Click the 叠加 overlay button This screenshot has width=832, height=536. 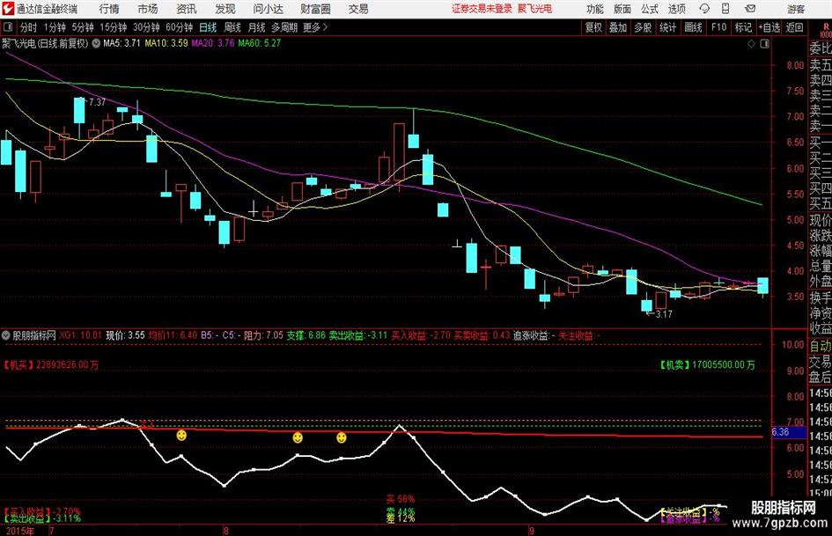tap(618, 27)
